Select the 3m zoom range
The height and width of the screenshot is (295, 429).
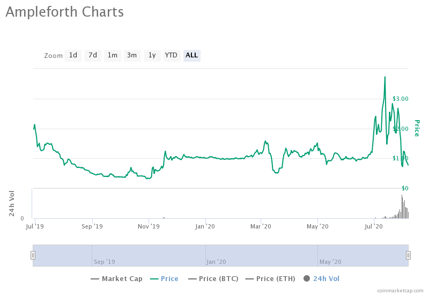(132, 56)
